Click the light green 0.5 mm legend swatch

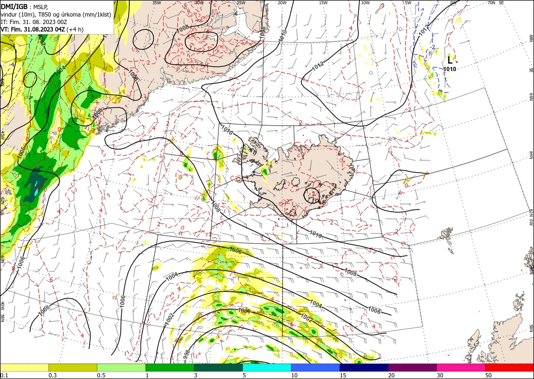click(x=121, y=367)
